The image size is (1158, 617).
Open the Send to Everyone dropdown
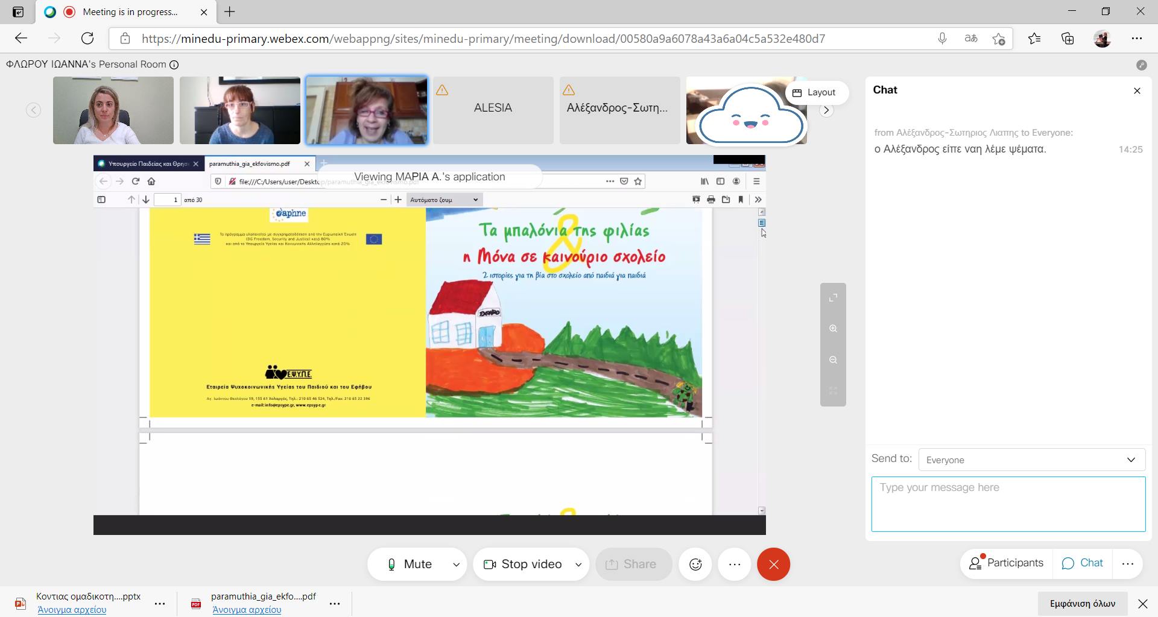pyautogui.click(x=1031, y=460)
